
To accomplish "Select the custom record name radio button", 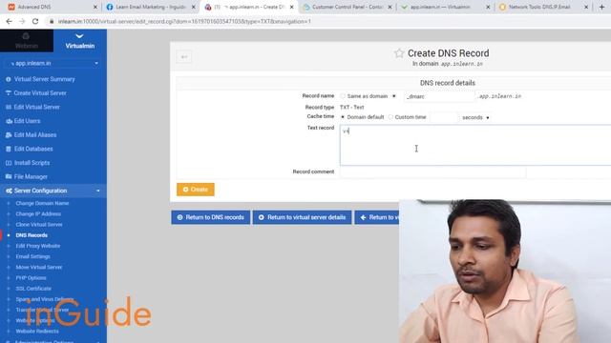I will pos(394,96).
